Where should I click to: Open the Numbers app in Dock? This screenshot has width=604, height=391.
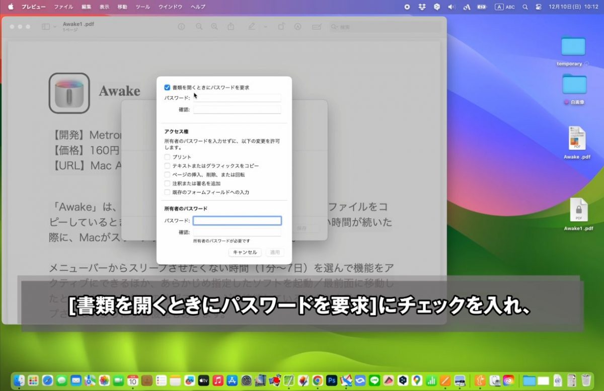click(431, 380)
